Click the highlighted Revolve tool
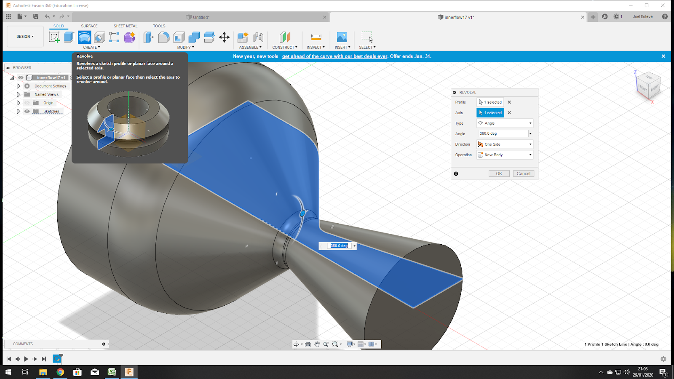The image size is (674, 379). 84,37
